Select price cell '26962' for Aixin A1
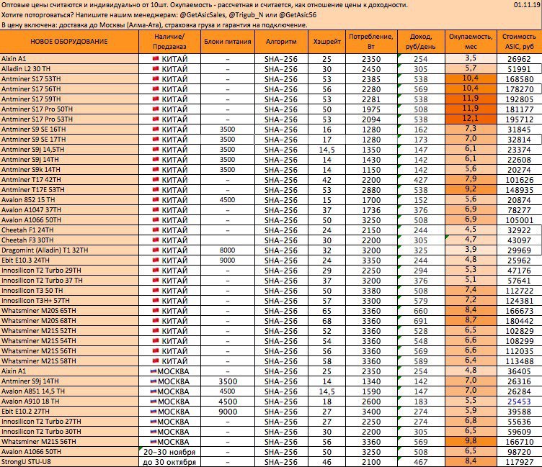This screenshot has width=542, height=467. point(519,59)
